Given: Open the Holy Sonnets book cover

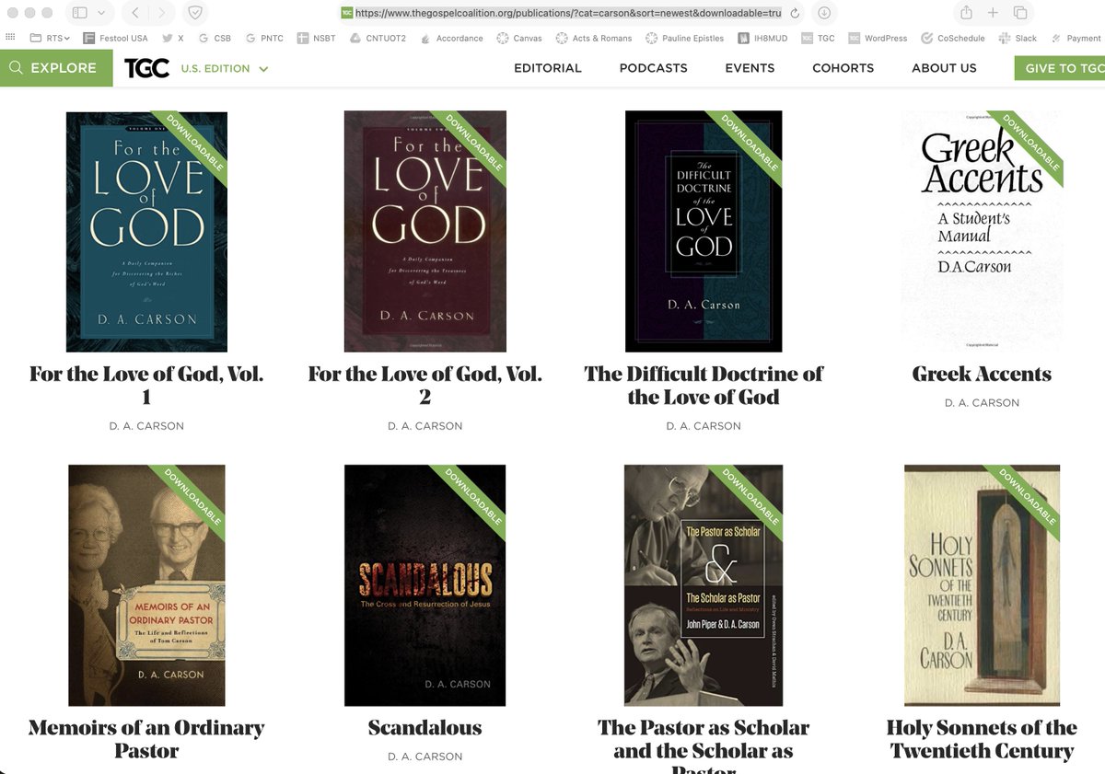Looking at the screenshot, I should 982,585.
